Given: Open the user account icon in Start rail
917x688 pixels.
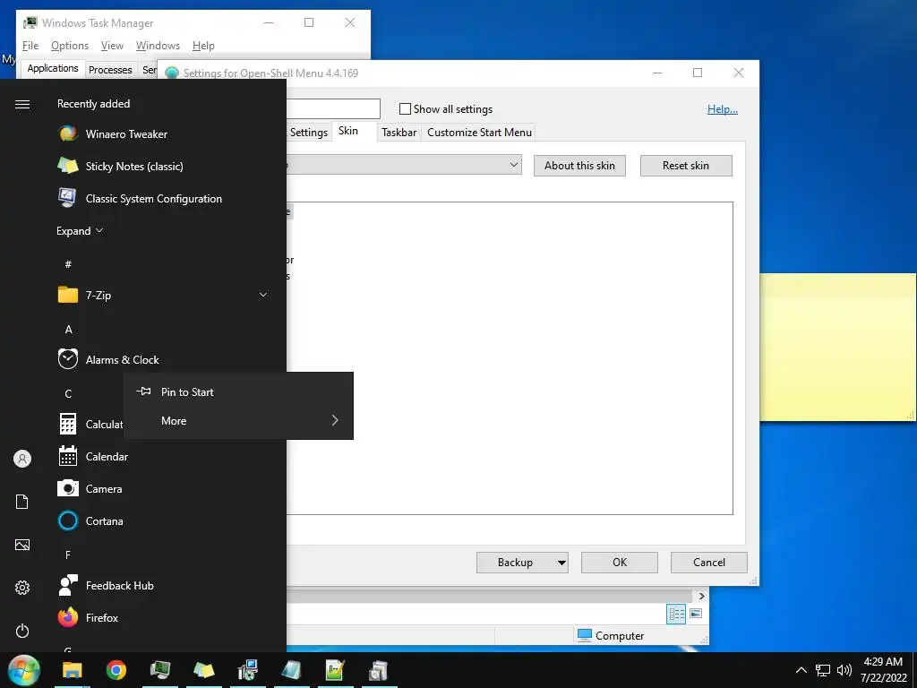Looking at the screenshot, I should tap(22, 459).
